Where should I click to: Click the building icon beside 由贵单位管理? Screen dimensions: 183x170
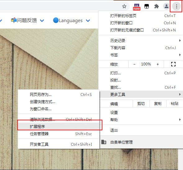pos(104,142)
